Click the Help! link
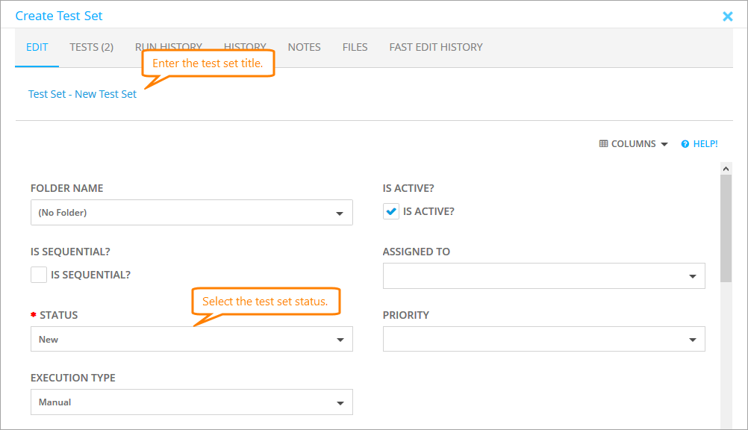 tap(705, 144)
